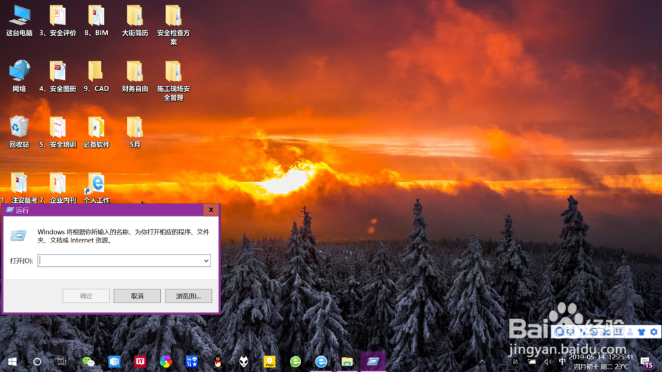Image resolution: width=662 pixels, height=372 pixels.
Task: Switch to the Run dialog taskbar button
Action: 373,361
